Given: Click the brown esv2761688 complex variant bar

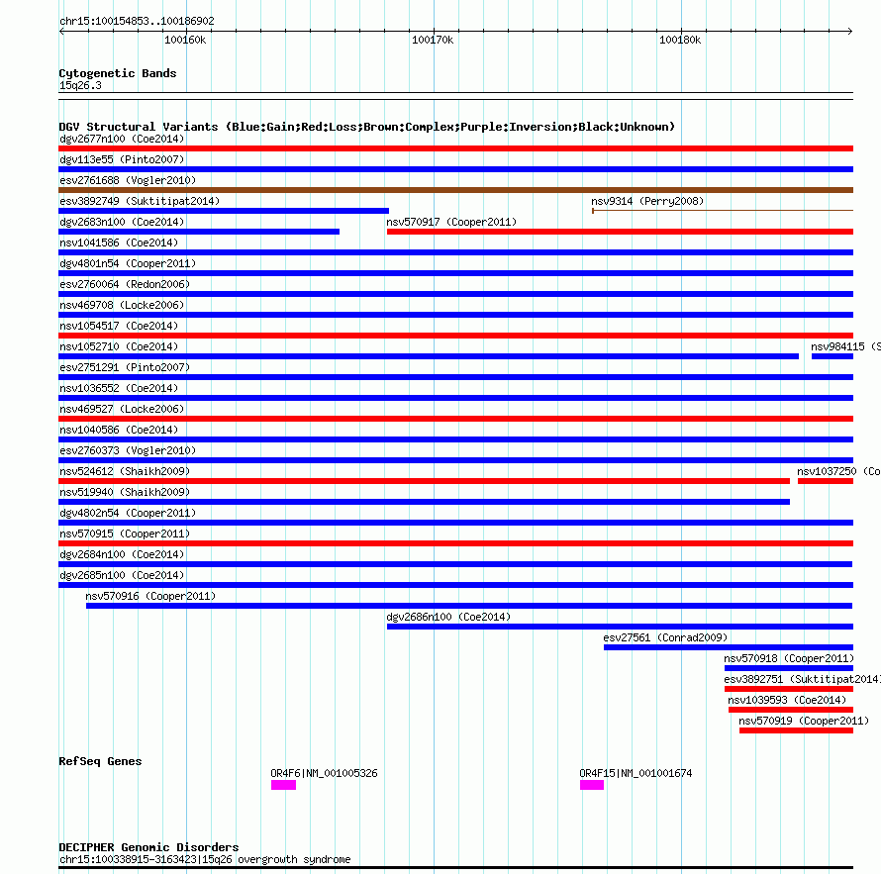Looking at the screenshot, I should tap(455, 190).
